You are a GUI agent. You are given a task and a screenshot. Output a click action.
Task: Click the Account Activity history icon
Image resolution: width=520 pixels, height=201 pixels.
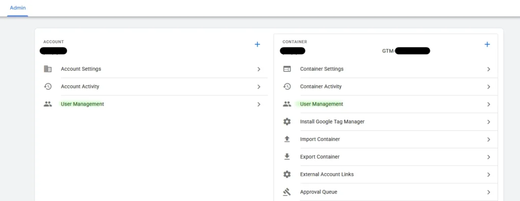click(48, 87)
